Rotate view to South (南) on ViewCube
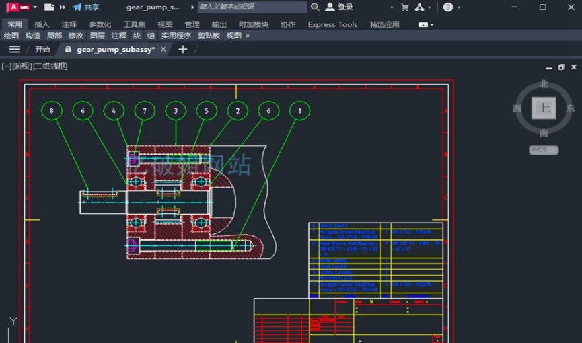 pyautogui.click(x=544, y=133)
